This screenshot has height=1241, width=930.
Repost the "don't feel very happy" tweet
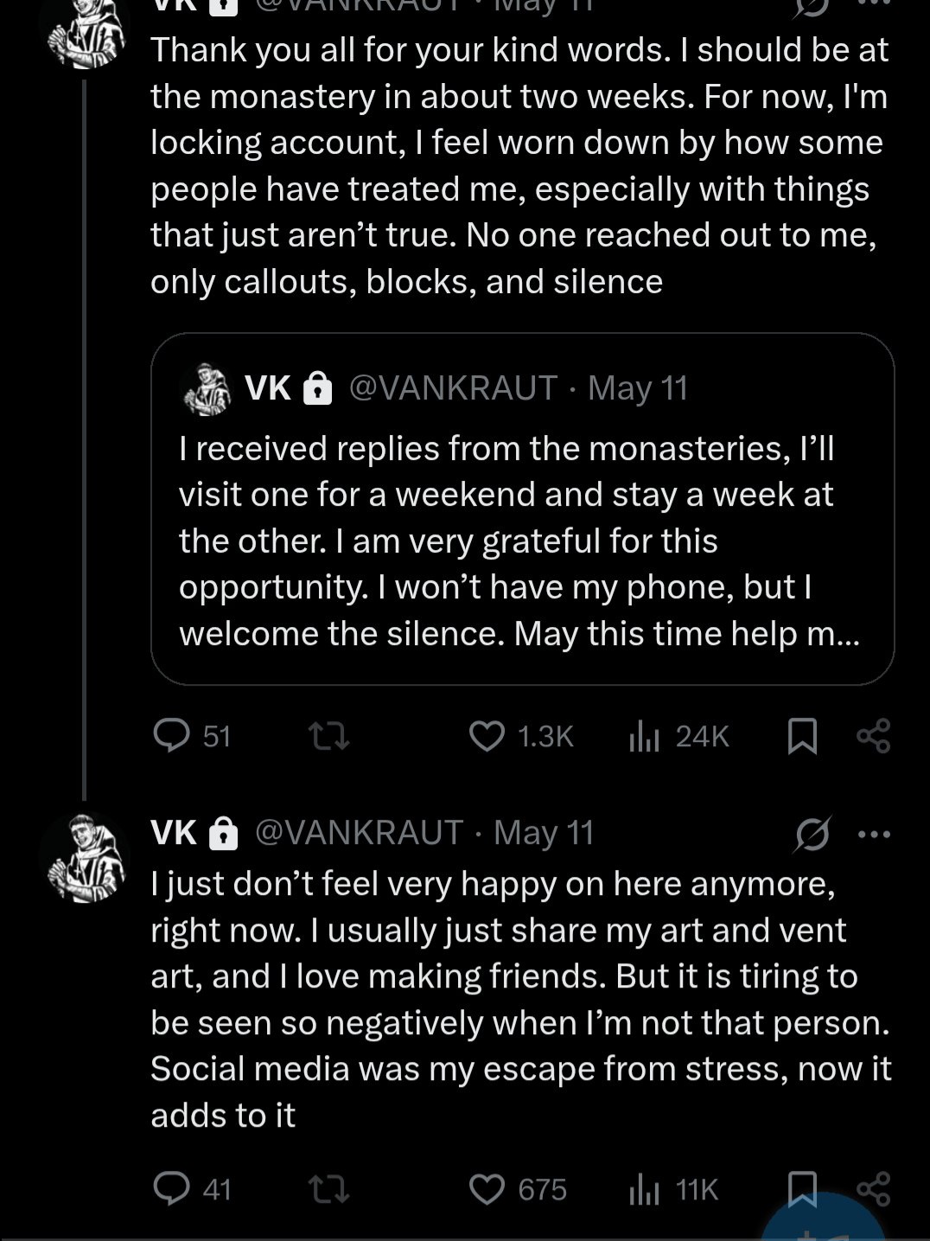329,1189
